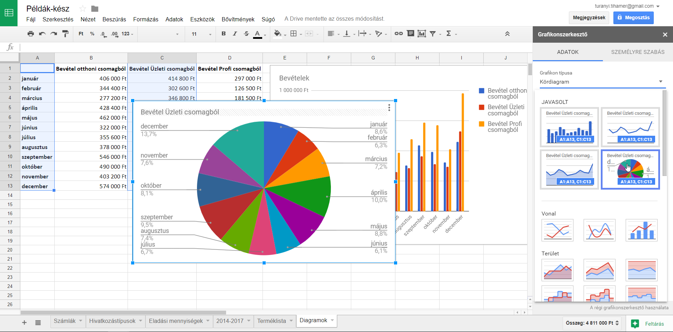Click the régi grafikonszerkesztő használata link
The height and width of the screenshot is (332, 673).
coord(629,308)
